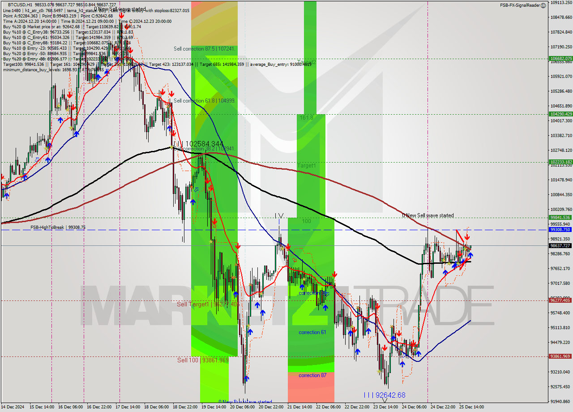The height and width of the screenshot is (412, 573).
Task: Click the 'FSB-HighToBreak | 99308.75' label
Action: coord(58,227)
